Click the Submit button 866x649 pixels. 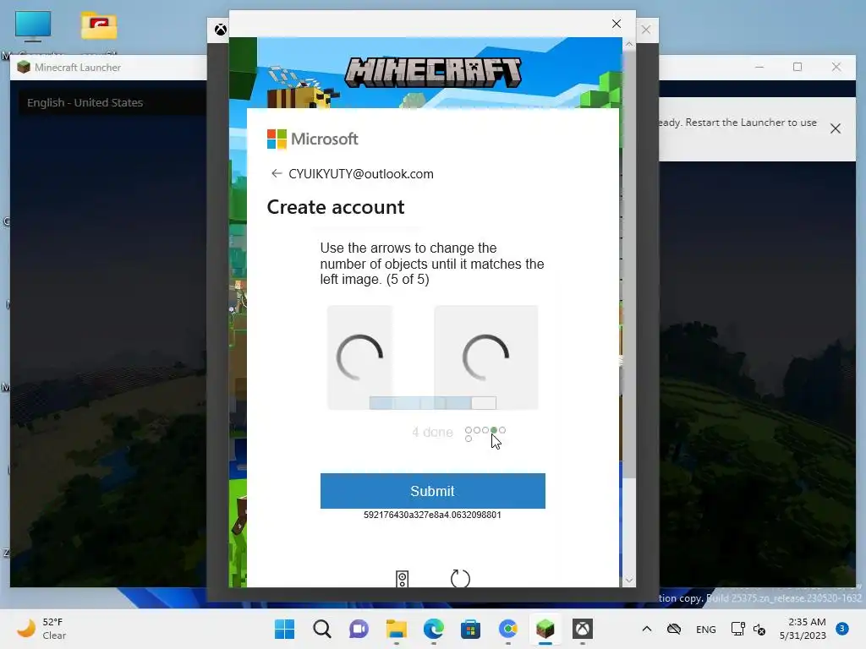click(x=432, y=491)
